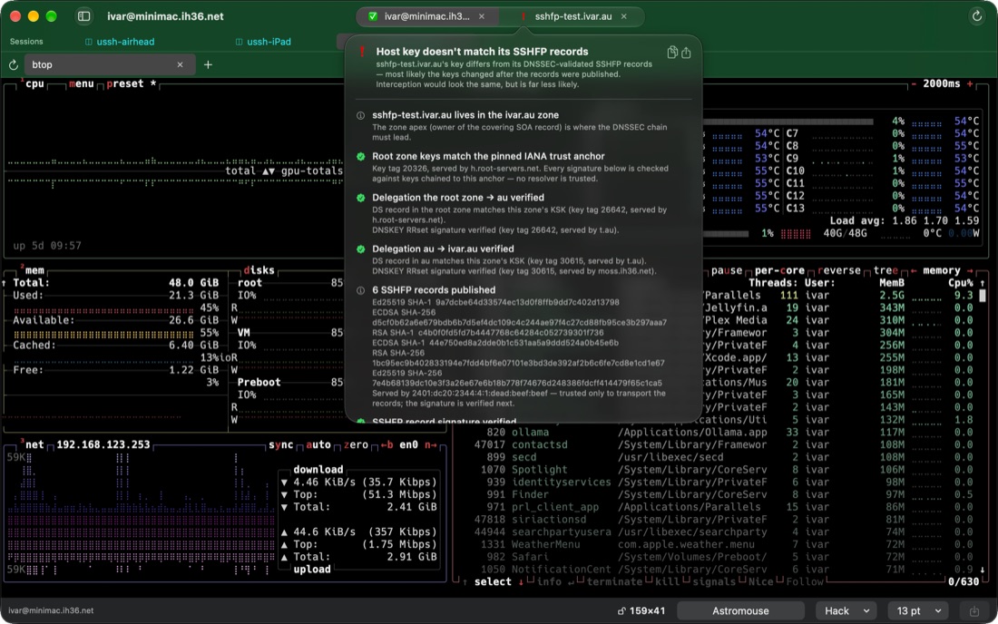Viewport: 998px width, 624px height.
Task: Close the btop tab
Action: click(x=181, y=64)
